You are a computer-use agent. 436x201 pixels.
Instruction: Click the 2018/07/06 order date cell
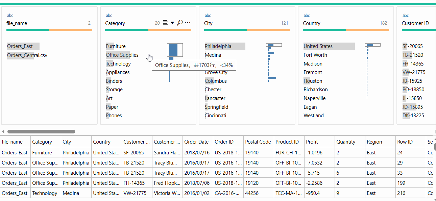[x=198, y=183]
